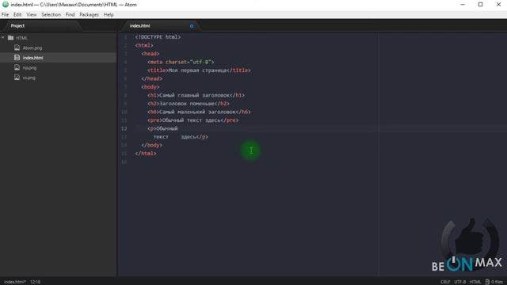Image resolution: width=507 pixels, height=285 pixels.
Task: Click the h2 heading code line
Action: [189, 104]
